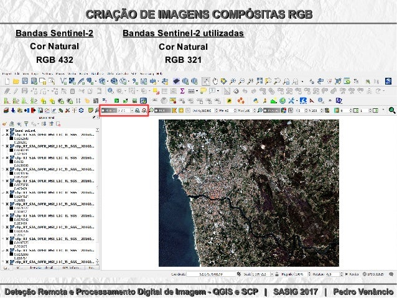The height and width of the screenshot is (298, 397).
Task: Open the Help menu
Action: [x=159, y=73]
